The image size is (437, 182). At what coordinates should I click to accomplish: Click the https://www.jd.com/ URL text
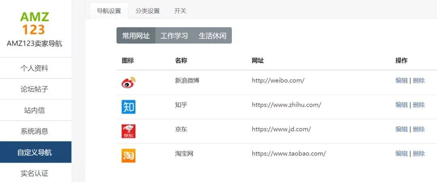pos(281,129)
